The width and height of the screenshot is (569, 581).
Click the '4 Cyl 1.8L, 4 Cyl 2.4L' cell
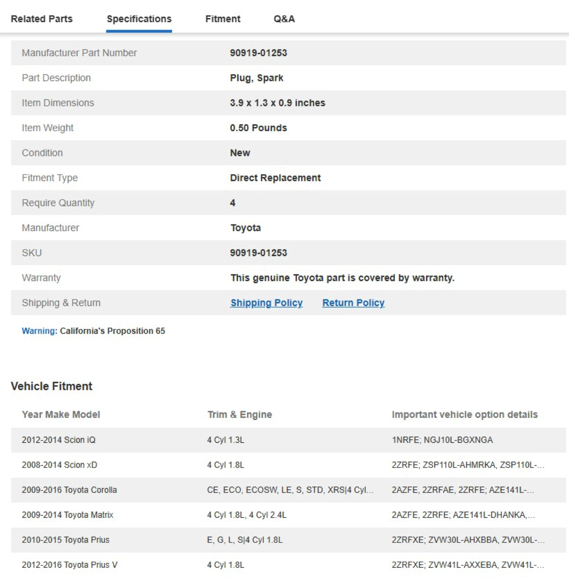click(x=246, y=515)
